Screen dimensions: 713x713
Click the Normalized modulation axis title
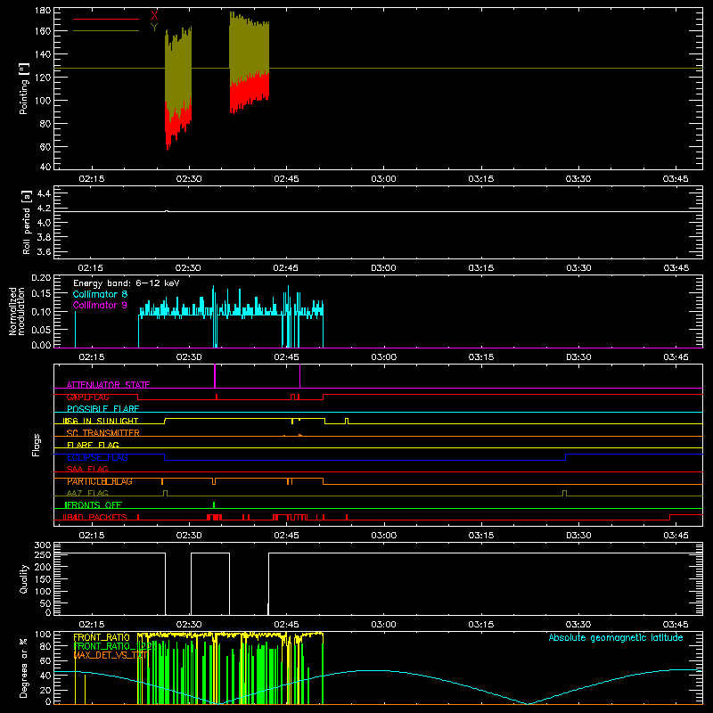click(x=17, y=311)
